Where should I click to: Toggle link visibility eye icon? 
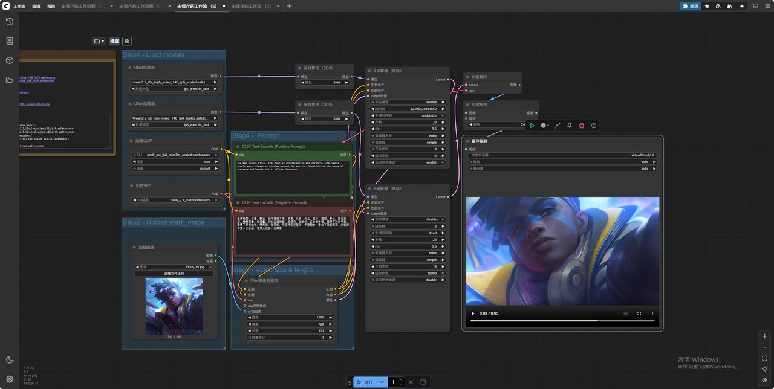click(x=765, y=380)
